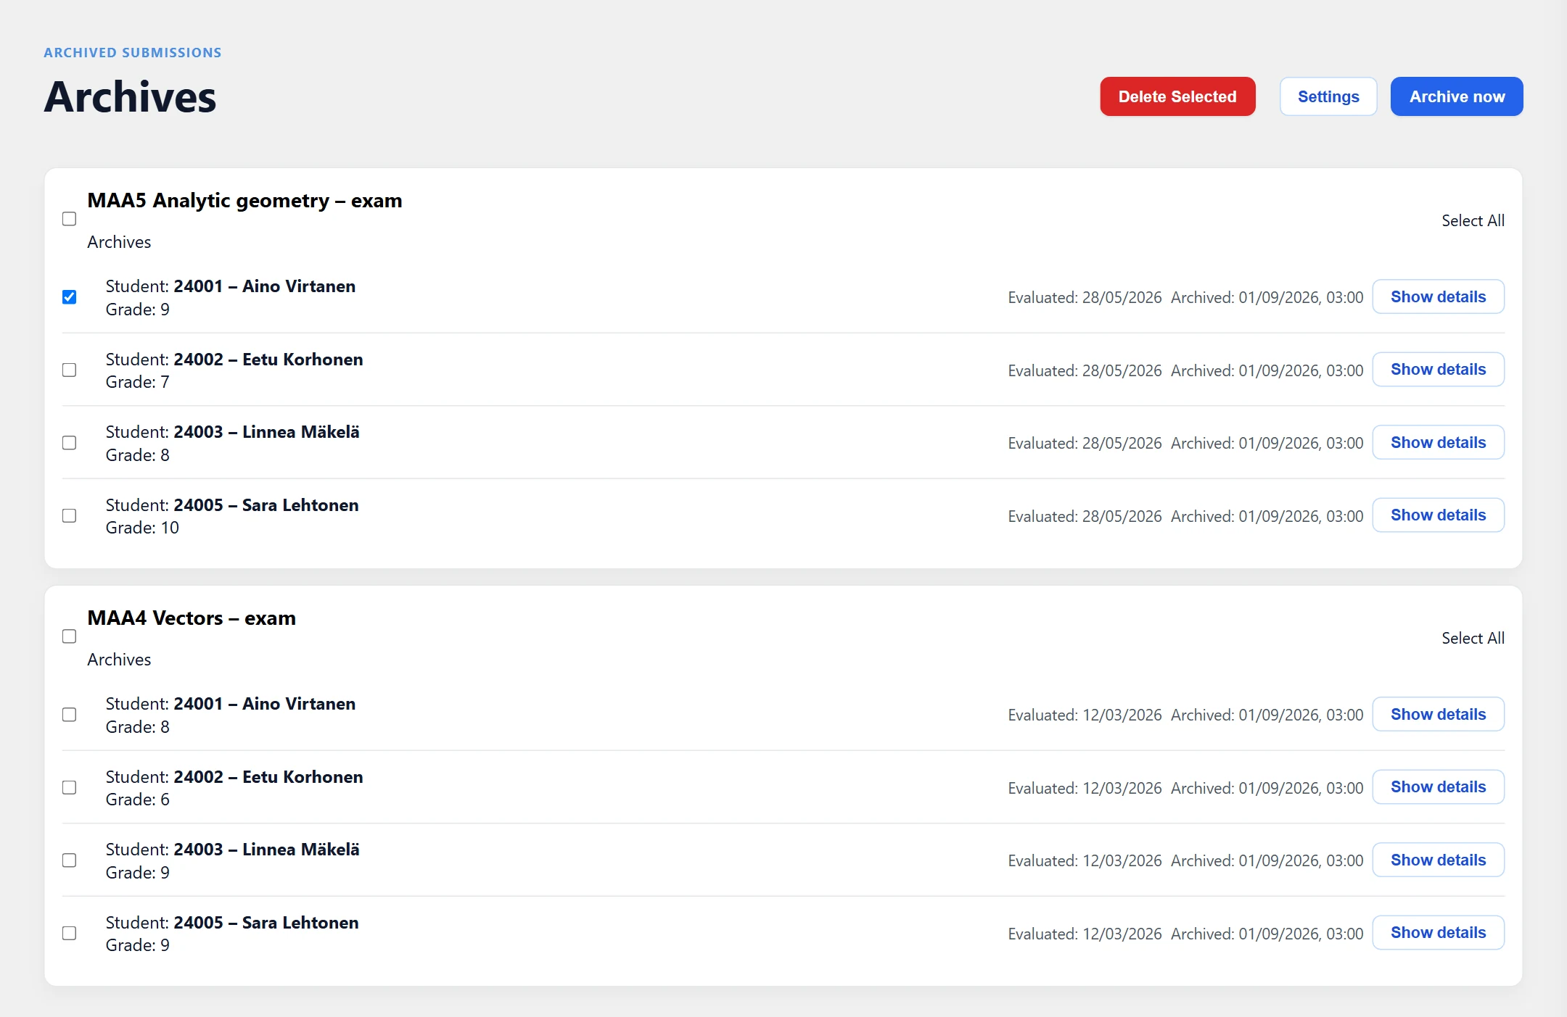Toggle the MAA4 Vectors exam checkbox
This screenshot has height=1017, width=1567.
[x=70, y=636]
